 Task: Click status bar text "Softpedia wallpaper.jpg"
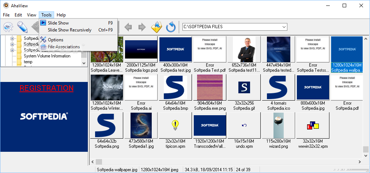click(117, 169)
